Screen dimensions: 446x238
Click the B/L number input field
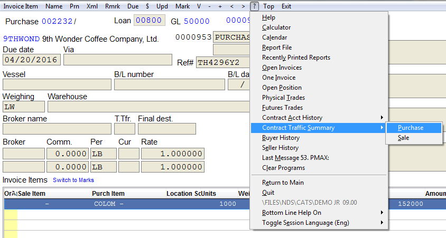tap(170, 84)
